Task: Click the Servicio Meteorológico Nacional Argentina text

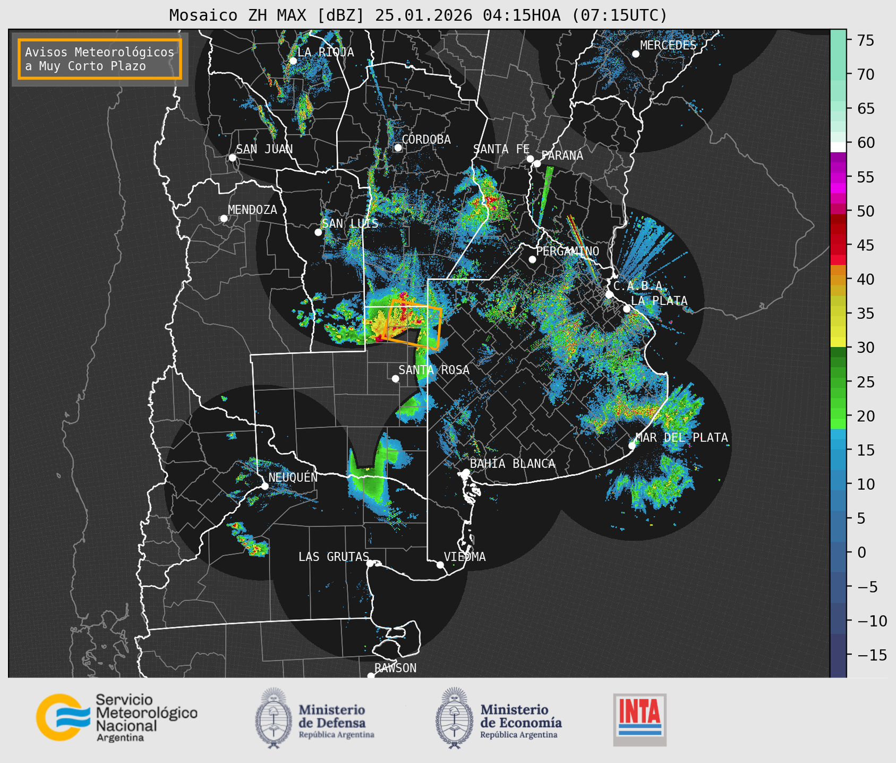Action: click(x=146, y=717)
